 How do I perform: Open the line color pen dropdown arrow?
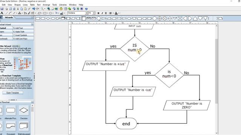tap(64, 13)
